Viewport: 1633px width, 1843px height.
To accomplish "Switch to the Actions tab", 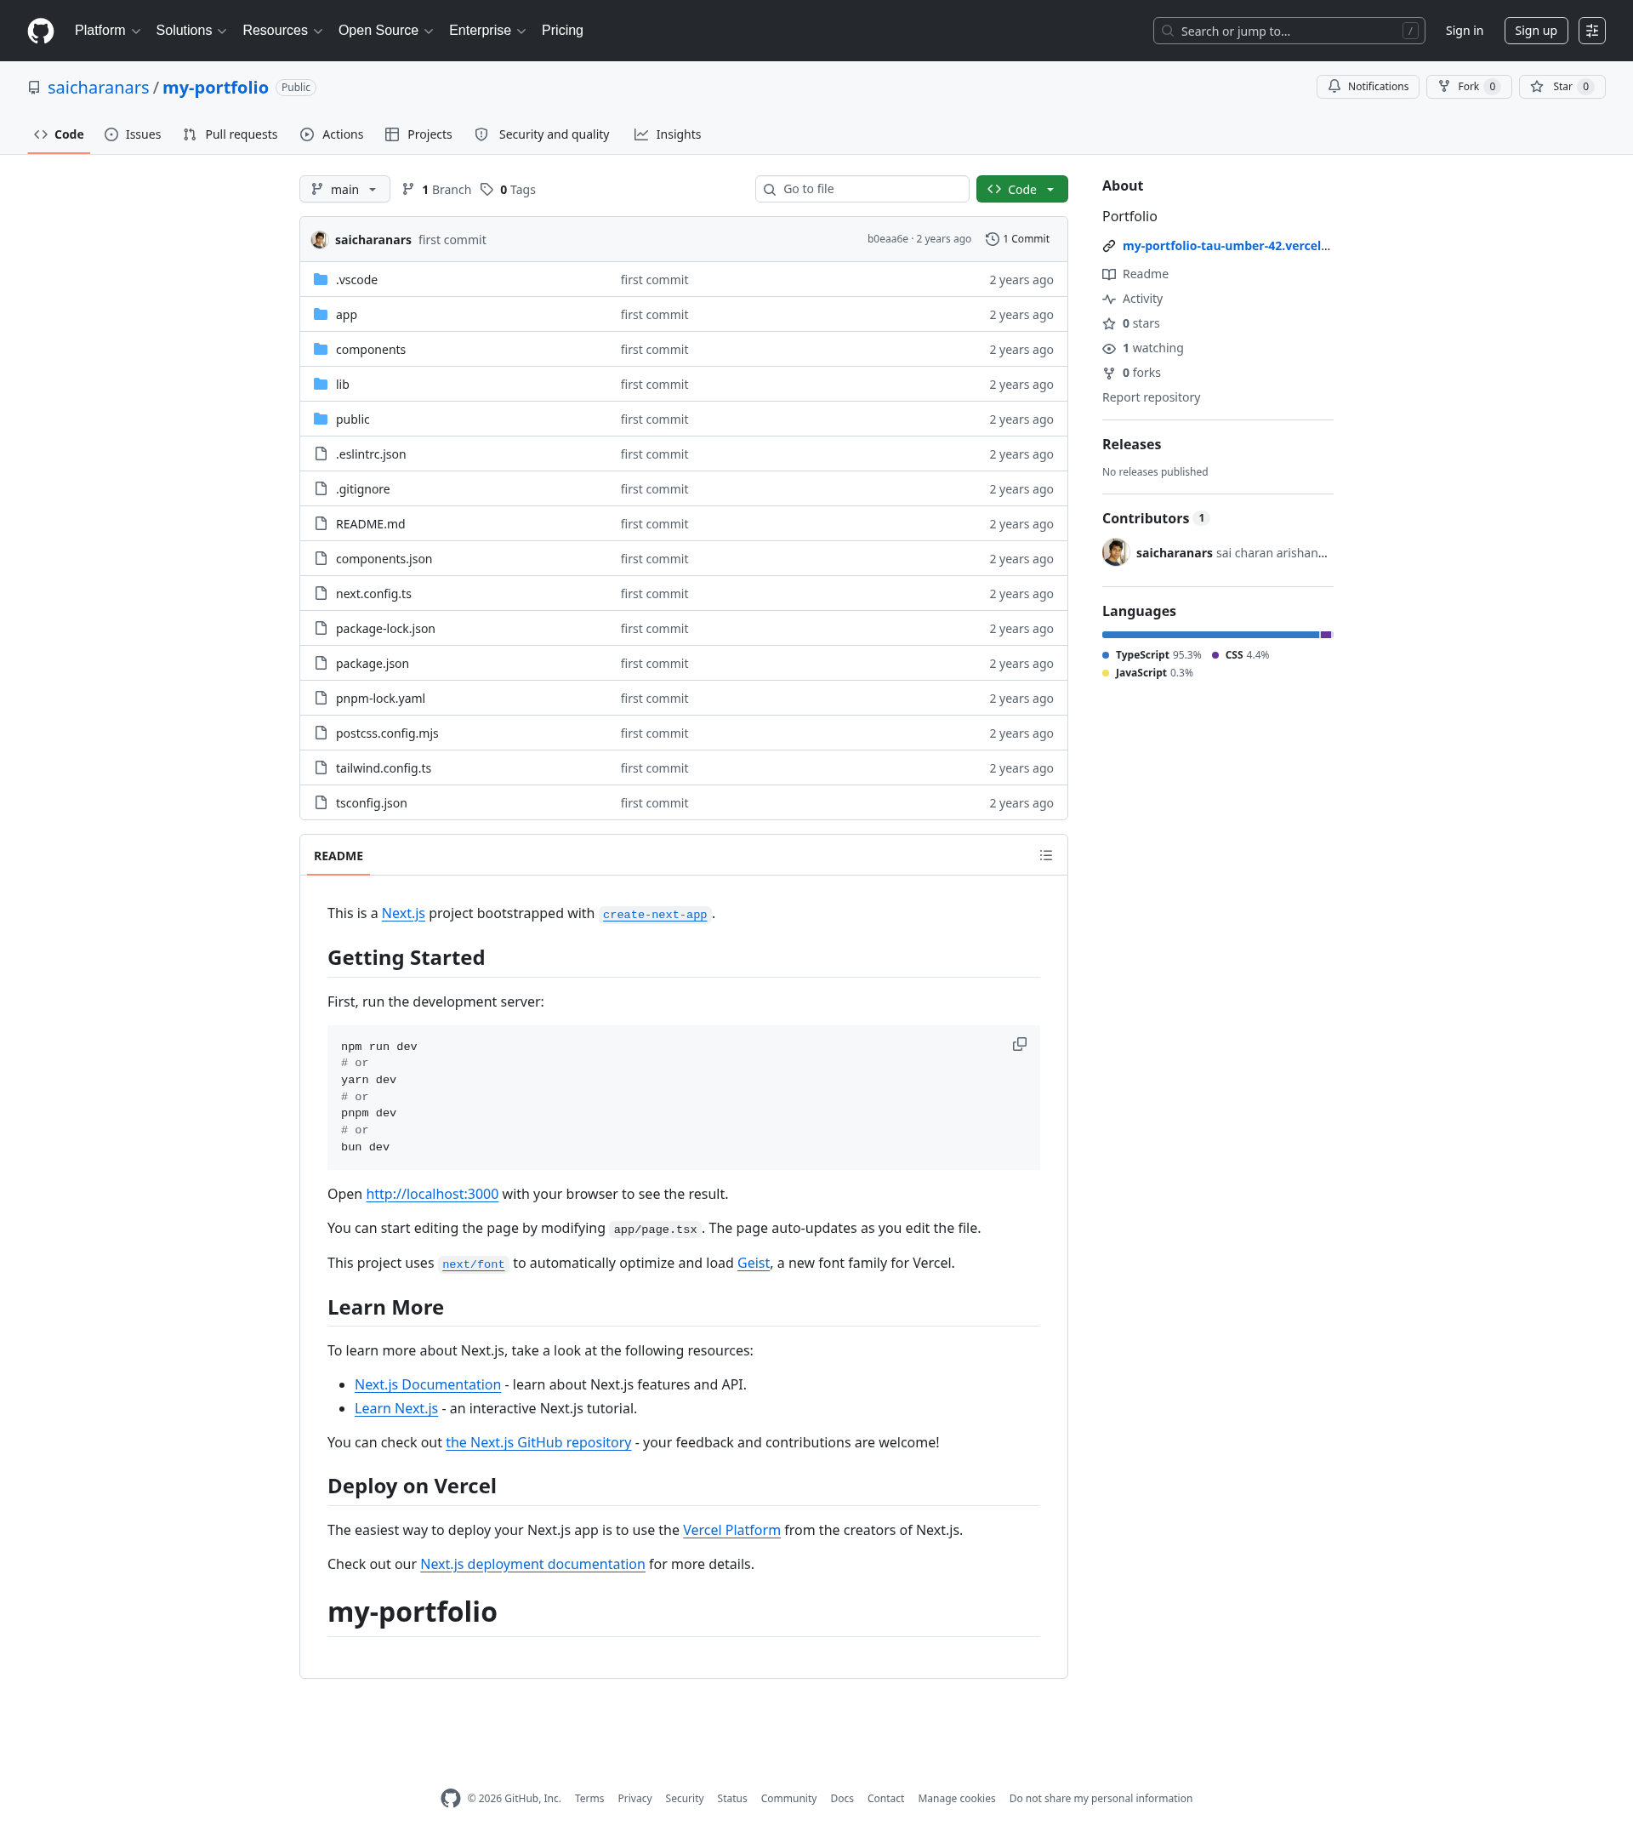I will coord(332,134).
